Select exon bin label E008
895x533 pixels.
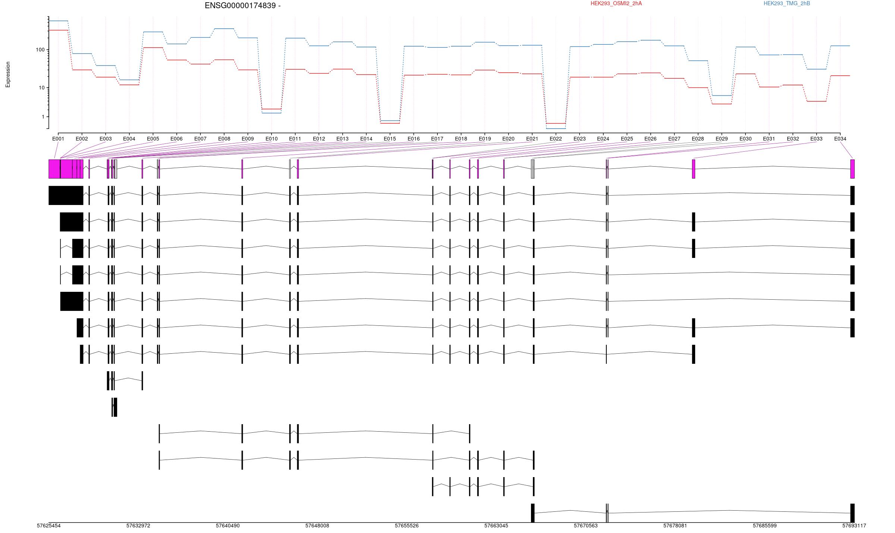click(x=224, y=139)
